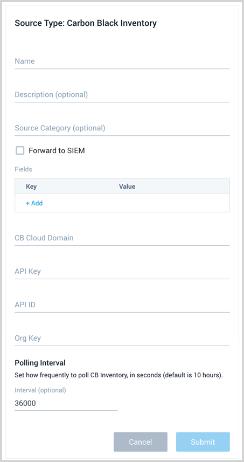Click the Key column header
The image size is (244, 462).
31,187
